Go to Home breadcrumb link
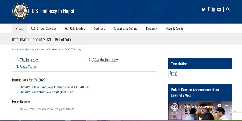This screenshot has width=242, height=121. pyautogui.click(x=15, y=49)
